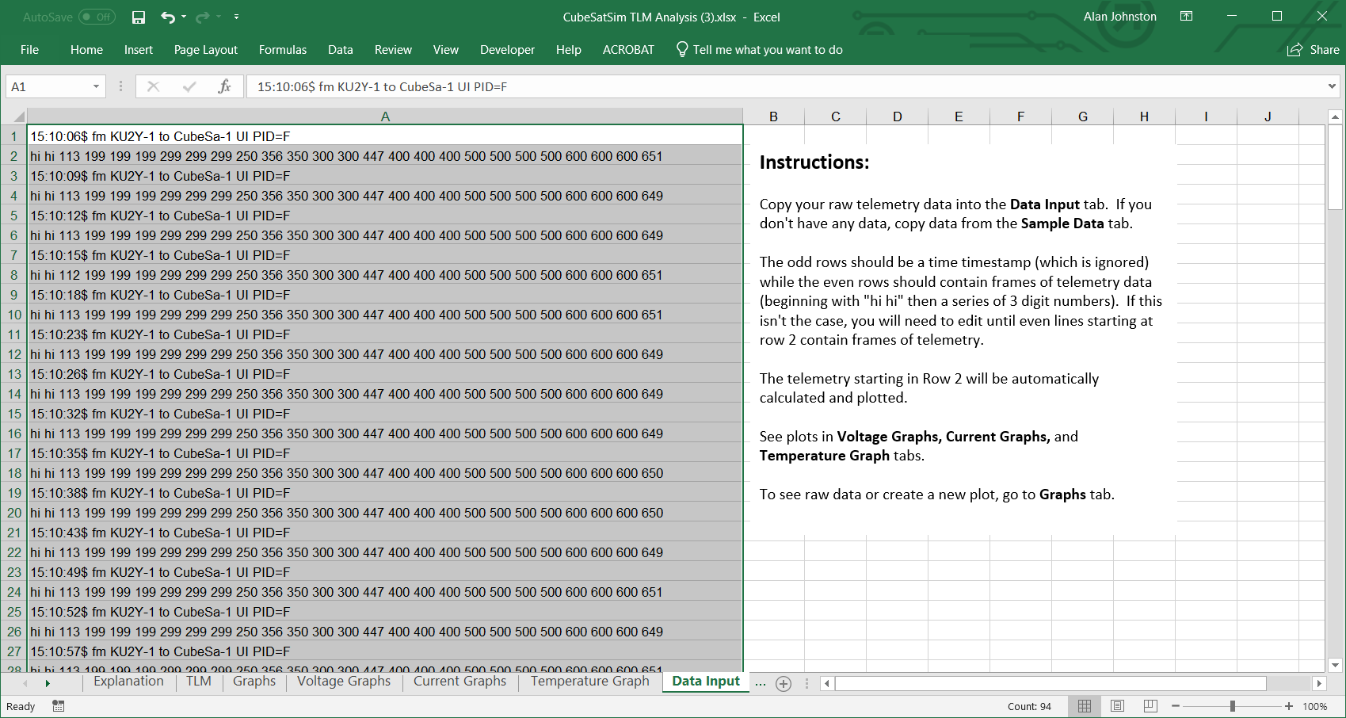Switch to the Voltage Graphs sheet tab
Image resolution: width=1346 pixels, height=718 pixels.
pos(344,682)
